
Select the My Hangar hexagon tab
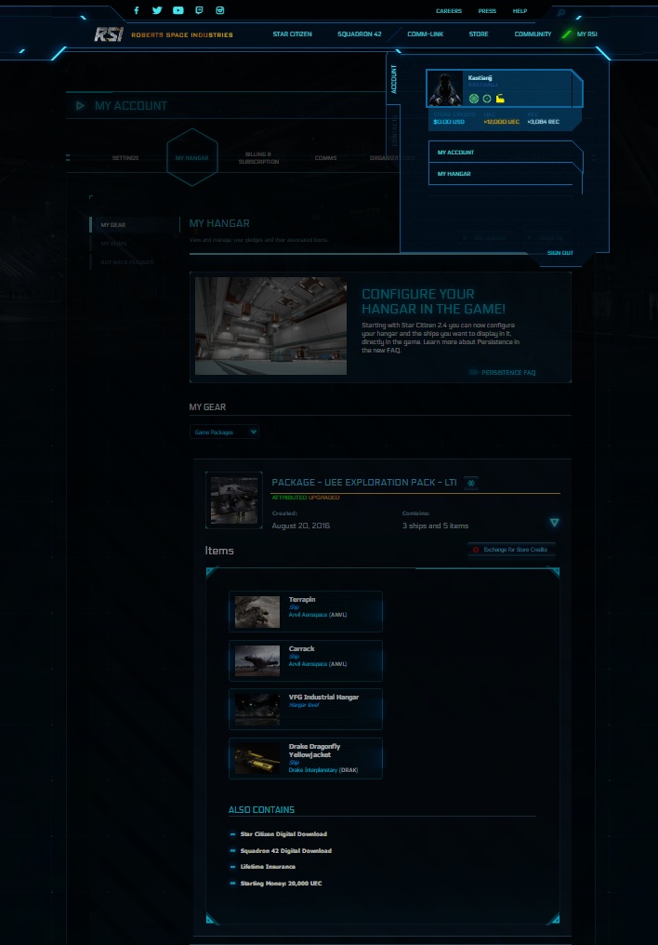click(192, 157)
